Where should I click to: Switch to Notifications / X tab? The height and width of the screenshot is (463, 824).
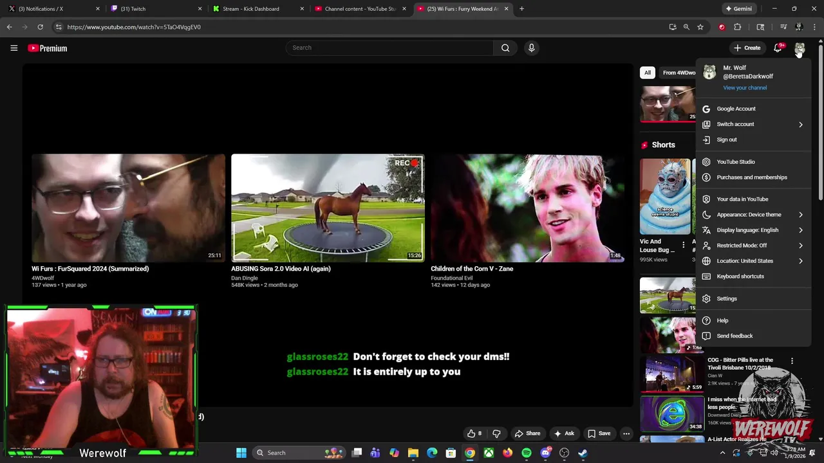[x=53, y=9]
